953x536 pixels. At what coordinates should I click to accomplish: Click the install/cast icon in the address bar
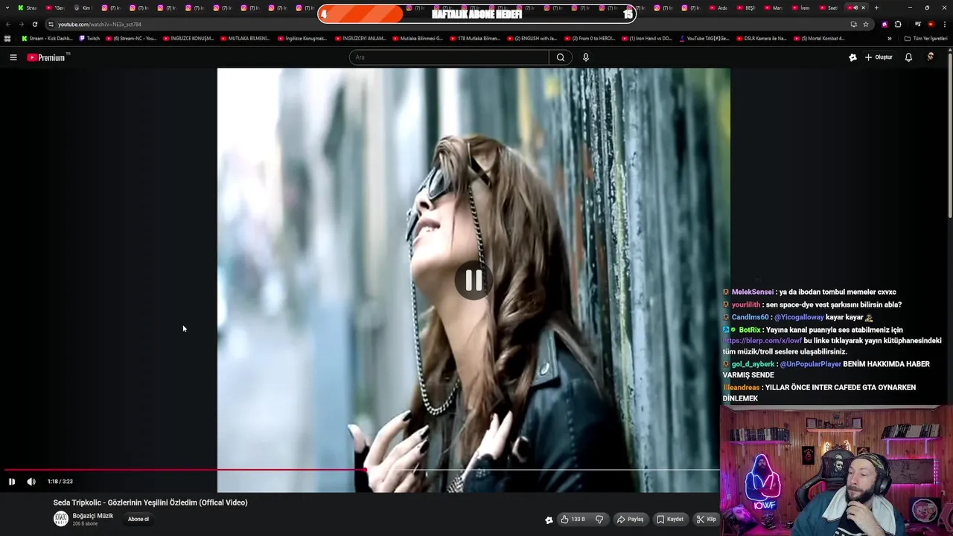(853, 24)
